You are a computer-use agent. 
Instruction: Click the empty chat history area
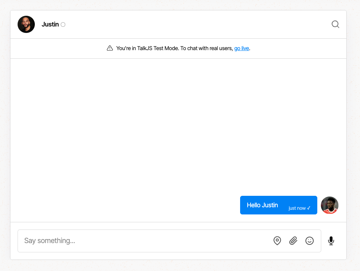(x=178, y=125)
